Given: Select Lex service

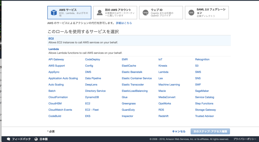Looking at the screenshot, I should (161, 78).
